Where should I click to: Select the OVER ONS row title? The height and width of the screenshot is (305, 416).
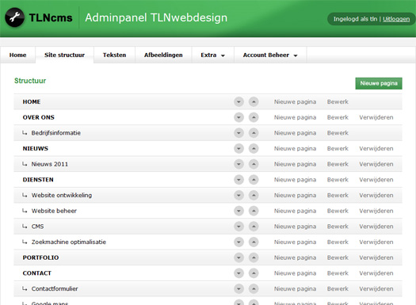39,117
